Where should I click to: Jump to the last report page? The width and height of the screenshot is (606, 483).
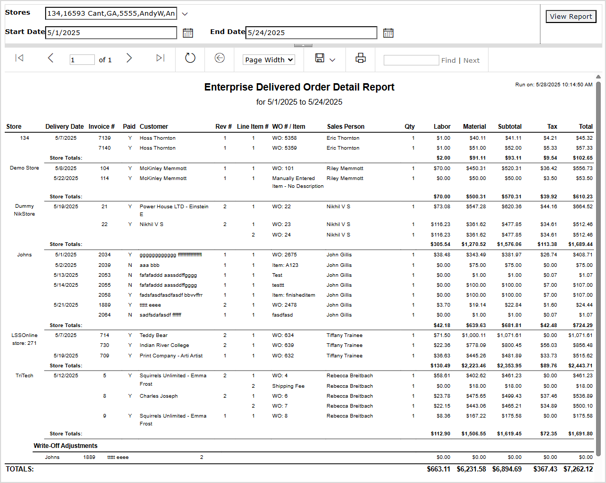point(160,59)
